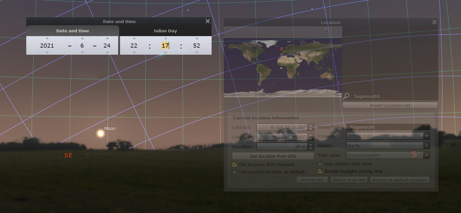
Task: Click Reset Location List button
Action: [x=390, y=105]
